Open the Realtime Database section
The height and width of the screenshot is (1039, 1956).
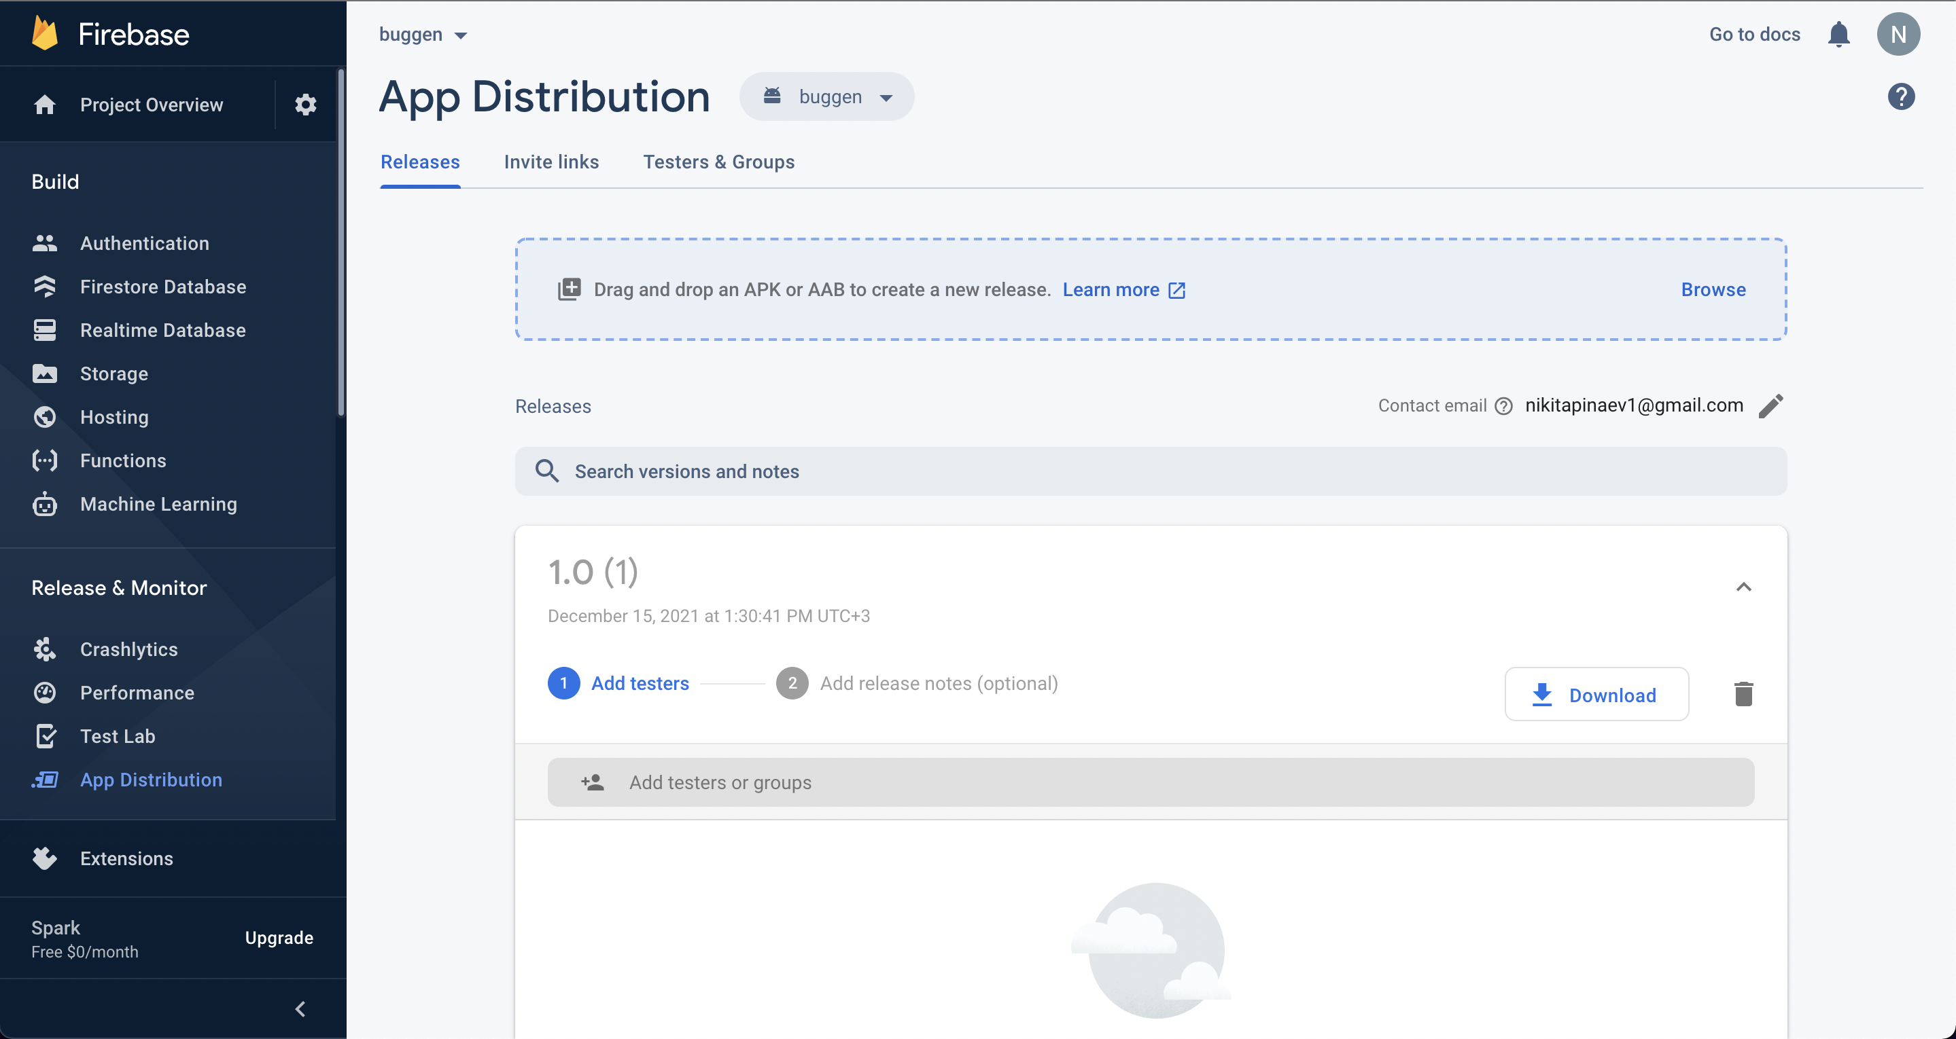click(163, 329)
